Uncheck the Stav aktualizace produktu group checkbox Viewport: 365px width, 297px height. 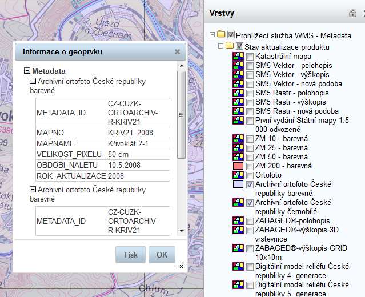pos(239,46)
